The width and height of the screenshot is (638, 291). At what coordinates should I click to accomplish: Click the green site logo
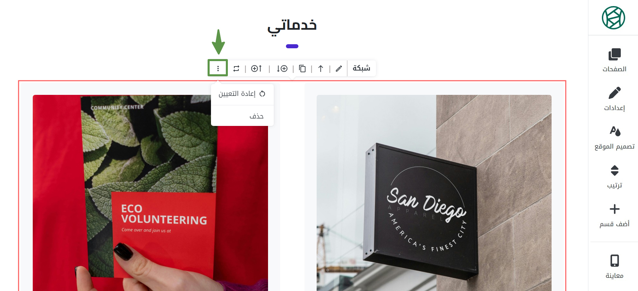pyautogui.click(x=613, y=18)
